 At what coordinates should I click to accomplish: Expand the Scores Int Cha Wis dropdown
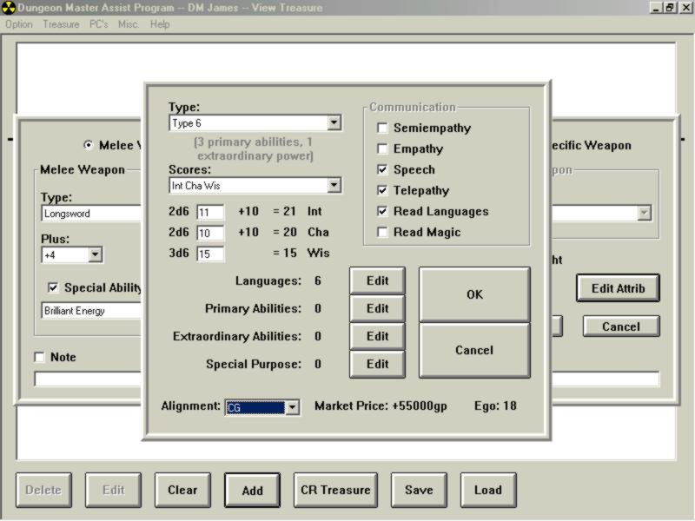coord(334,186)
